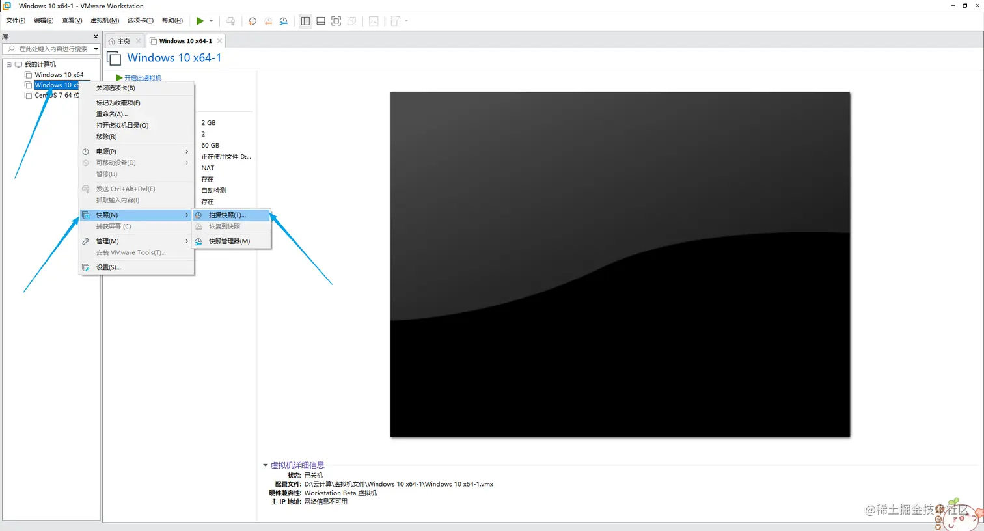Open the 编辑(E) menu

click(44, 21)
